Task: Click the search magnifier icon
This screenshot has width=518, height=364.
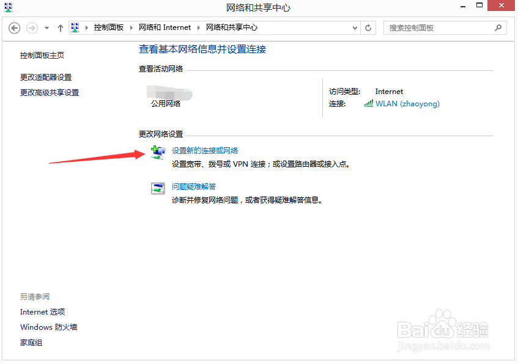Action: tap(498, 27)
